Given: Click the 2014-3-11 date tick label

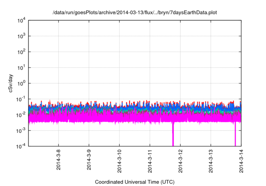Looking at the screenshot, I should click(x=150, y=161).
